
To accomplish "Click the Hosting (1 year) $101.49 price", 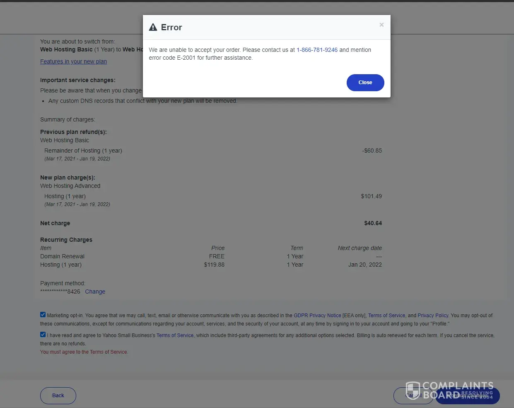I will (x=371, y=196).
